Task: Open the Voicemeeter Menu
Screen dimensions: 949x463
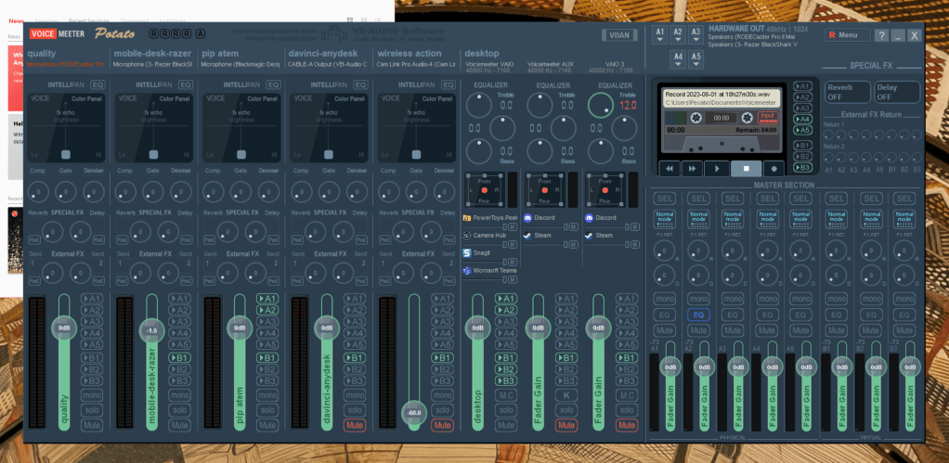Action: [847, 35]
